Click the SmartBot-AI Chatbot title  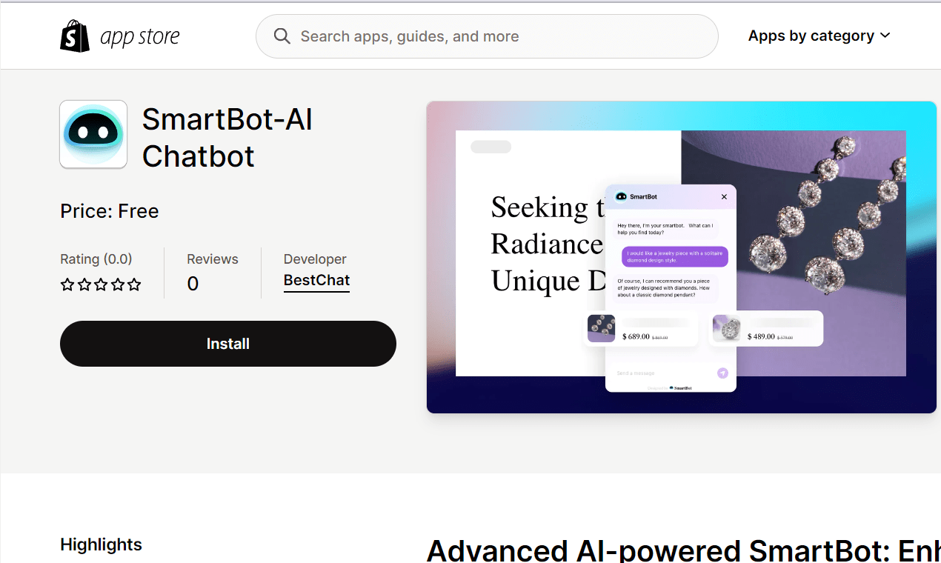tap(227, 138)
